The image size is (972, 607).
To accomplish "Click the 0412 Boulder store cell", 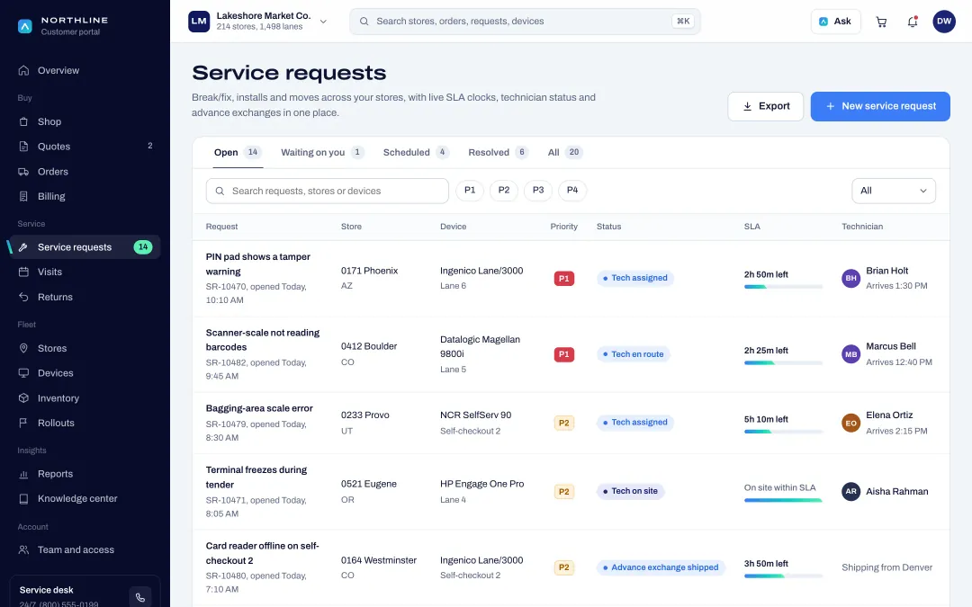I will click(369, 353).
